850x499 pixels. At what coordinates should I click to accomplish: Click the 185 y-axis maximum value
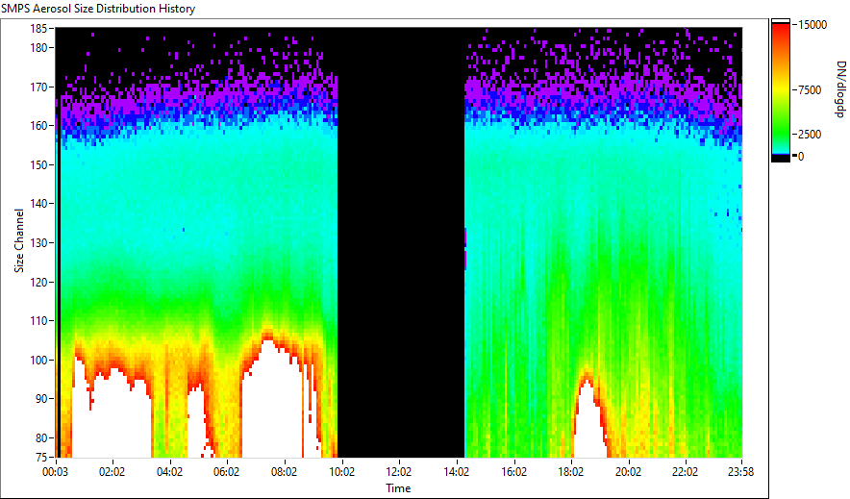click(37, 28)
